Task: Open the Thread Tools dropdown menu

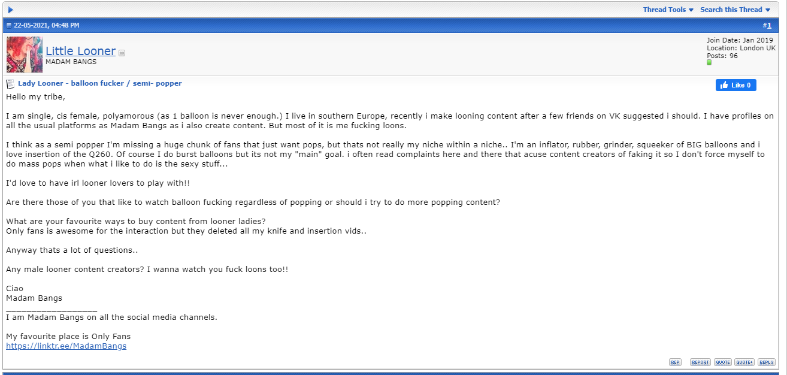Action: (x=664, y=10)
